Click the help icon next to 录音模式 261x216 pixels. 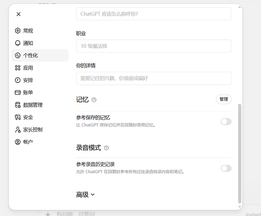pos(106,148)
